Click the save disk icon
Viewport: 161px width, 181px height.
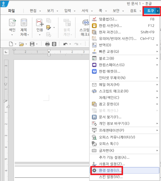(32, 44)
